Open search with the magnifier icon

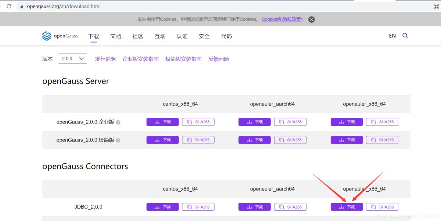coord(405,36)
